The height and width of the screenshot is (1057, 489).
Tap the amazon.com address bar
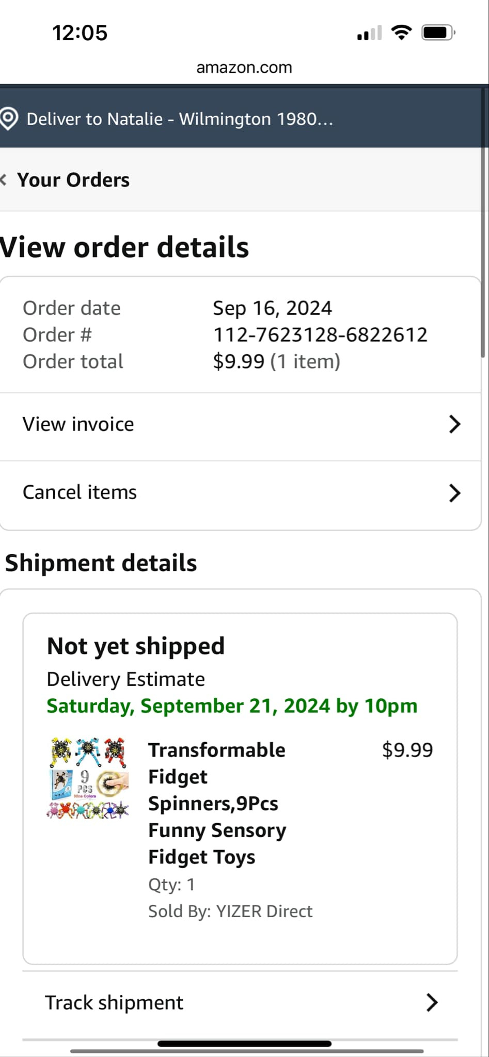tap(244, 67)
